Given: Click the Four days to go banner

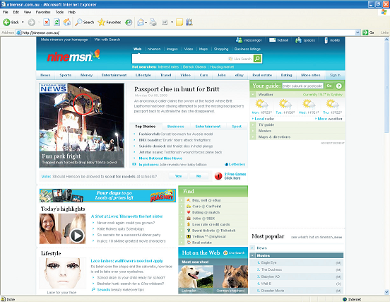Looking at the screenshot, I should pyautogui.click(x=107, y=195).
